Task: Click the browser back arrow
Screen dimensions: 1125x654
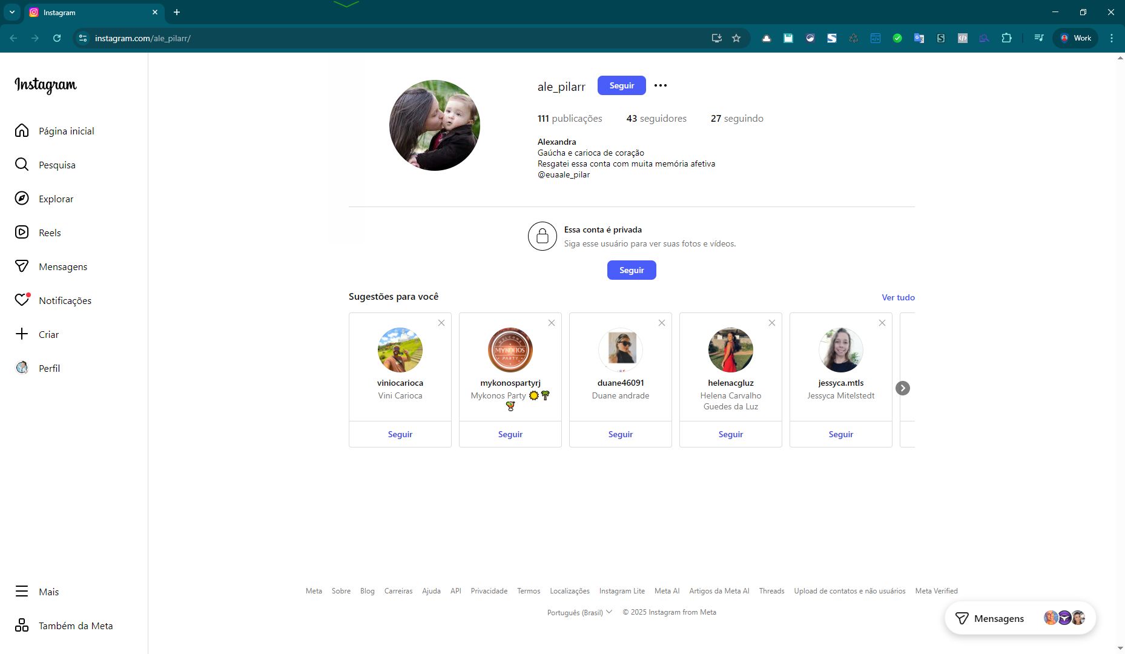Action: (13, 38)
